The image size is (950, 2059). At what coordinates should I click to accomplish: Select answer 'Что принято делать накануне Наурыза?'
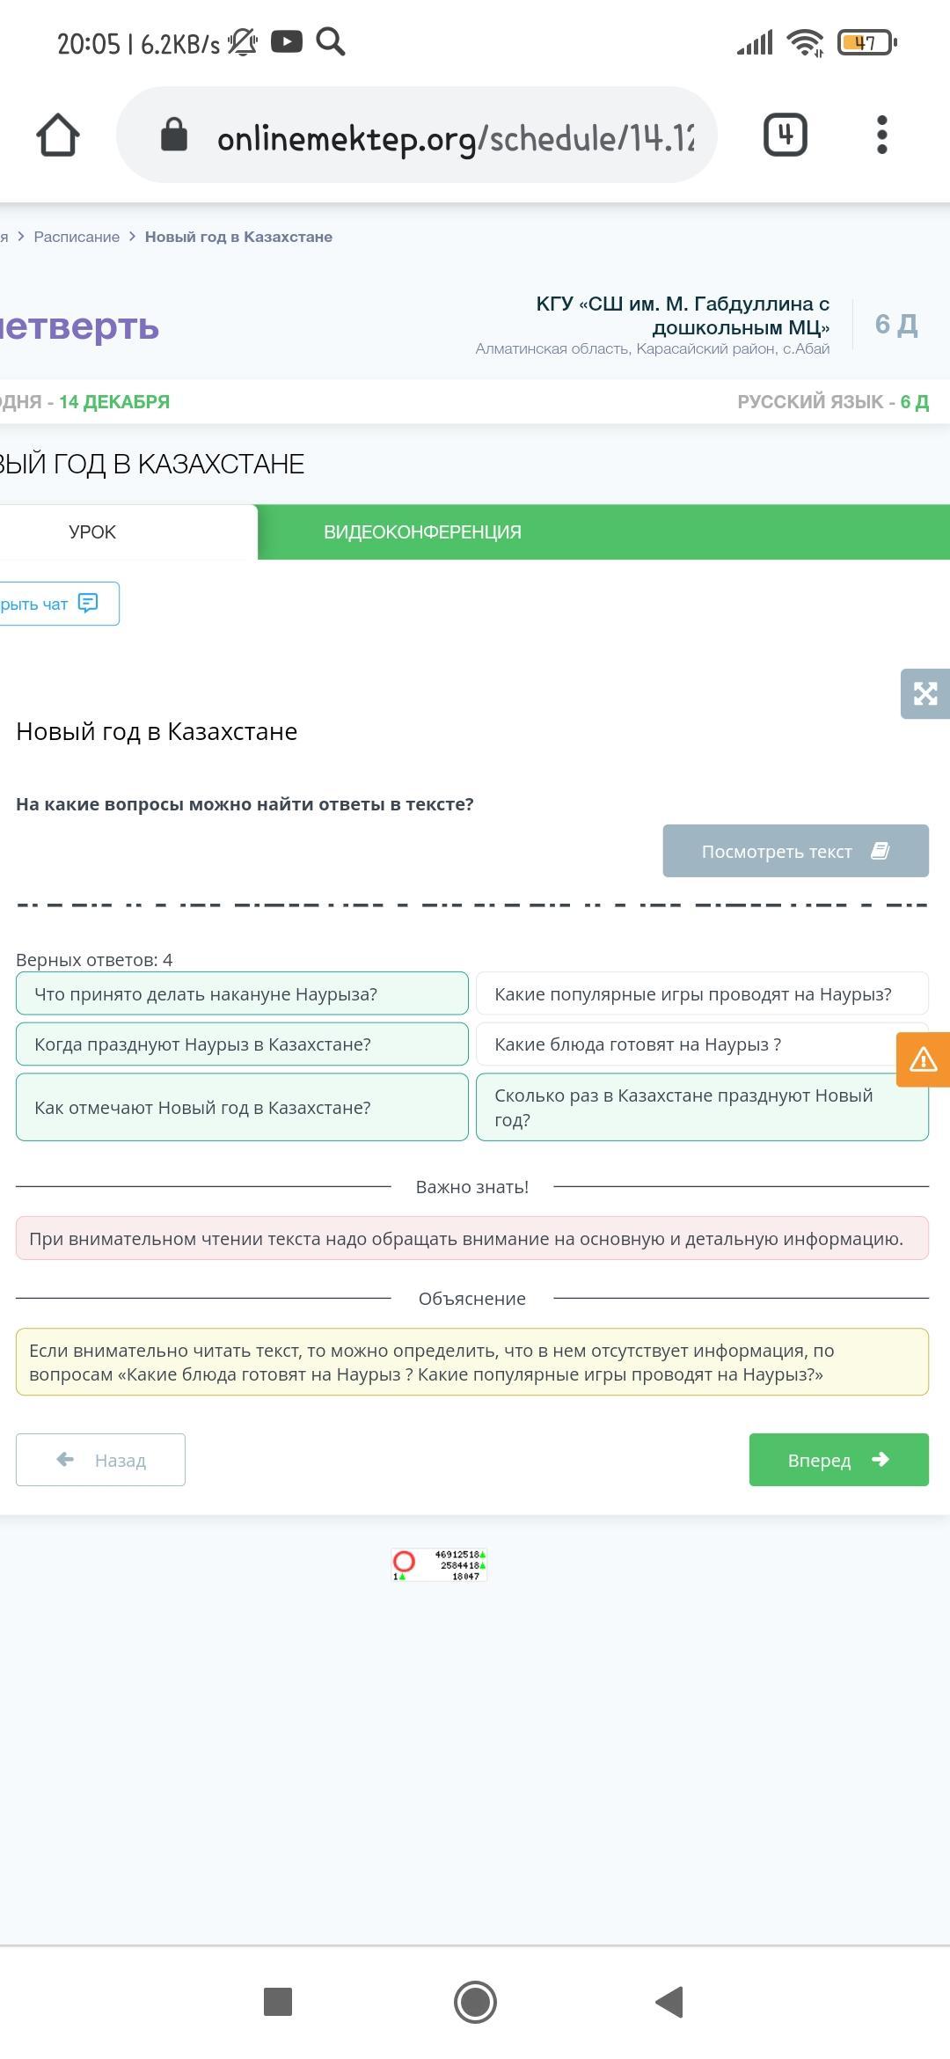242,994
